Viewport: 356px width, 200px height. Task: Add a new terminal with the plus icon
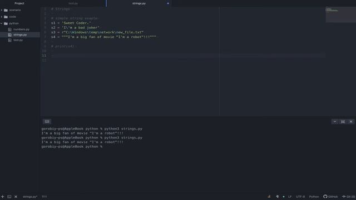pos(2,197)
